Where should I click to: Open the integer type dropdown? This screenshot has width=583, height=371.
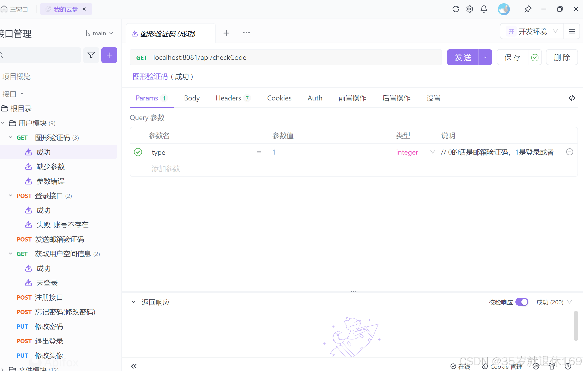point(432,152)
